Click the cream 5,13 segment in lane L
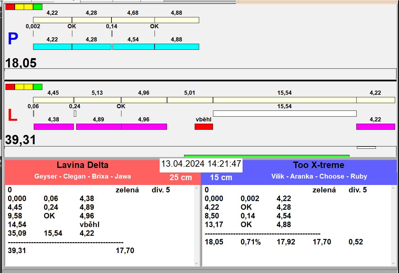 coord(97,100)
